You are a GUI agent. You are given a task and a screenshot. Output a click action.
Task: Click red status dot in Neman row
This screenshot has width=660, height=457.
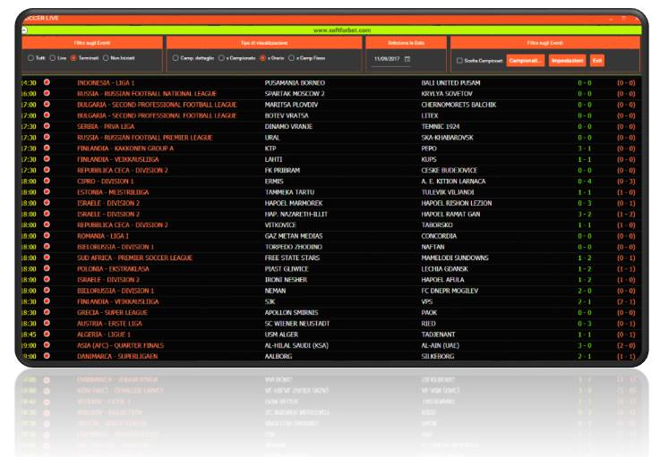click(x=47, y=290)
